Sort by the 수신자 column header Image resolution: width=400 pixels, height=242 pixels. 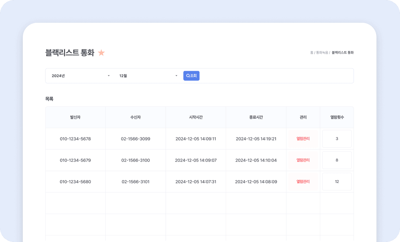[x=135, y=117]
